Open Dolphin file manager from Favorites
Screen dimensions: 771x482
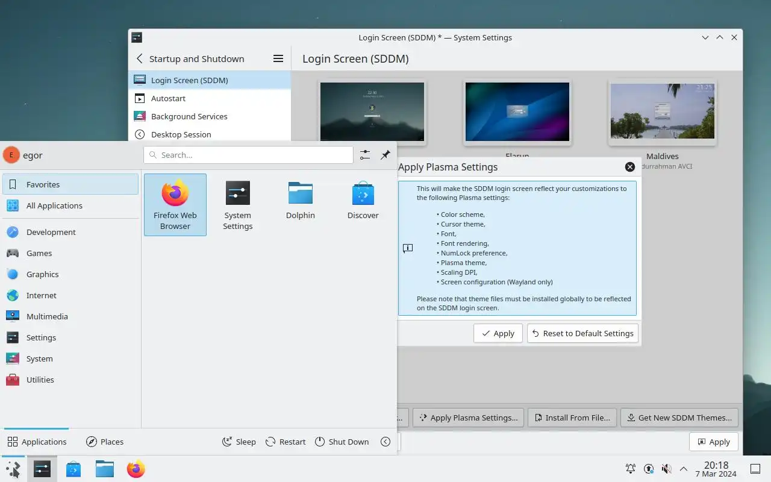click(301, 205)
